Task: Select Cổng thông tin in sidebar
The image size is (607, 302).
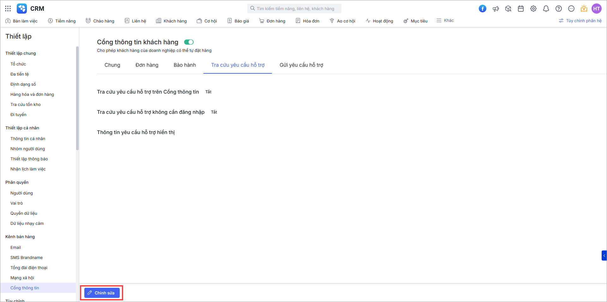Action: 38,288
